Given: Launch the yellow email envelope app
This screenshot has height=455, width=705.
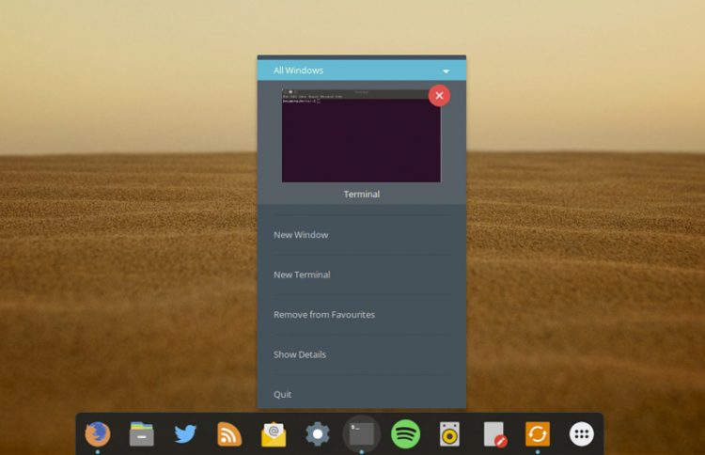Looking at the screenshot, I should [274, 434].
